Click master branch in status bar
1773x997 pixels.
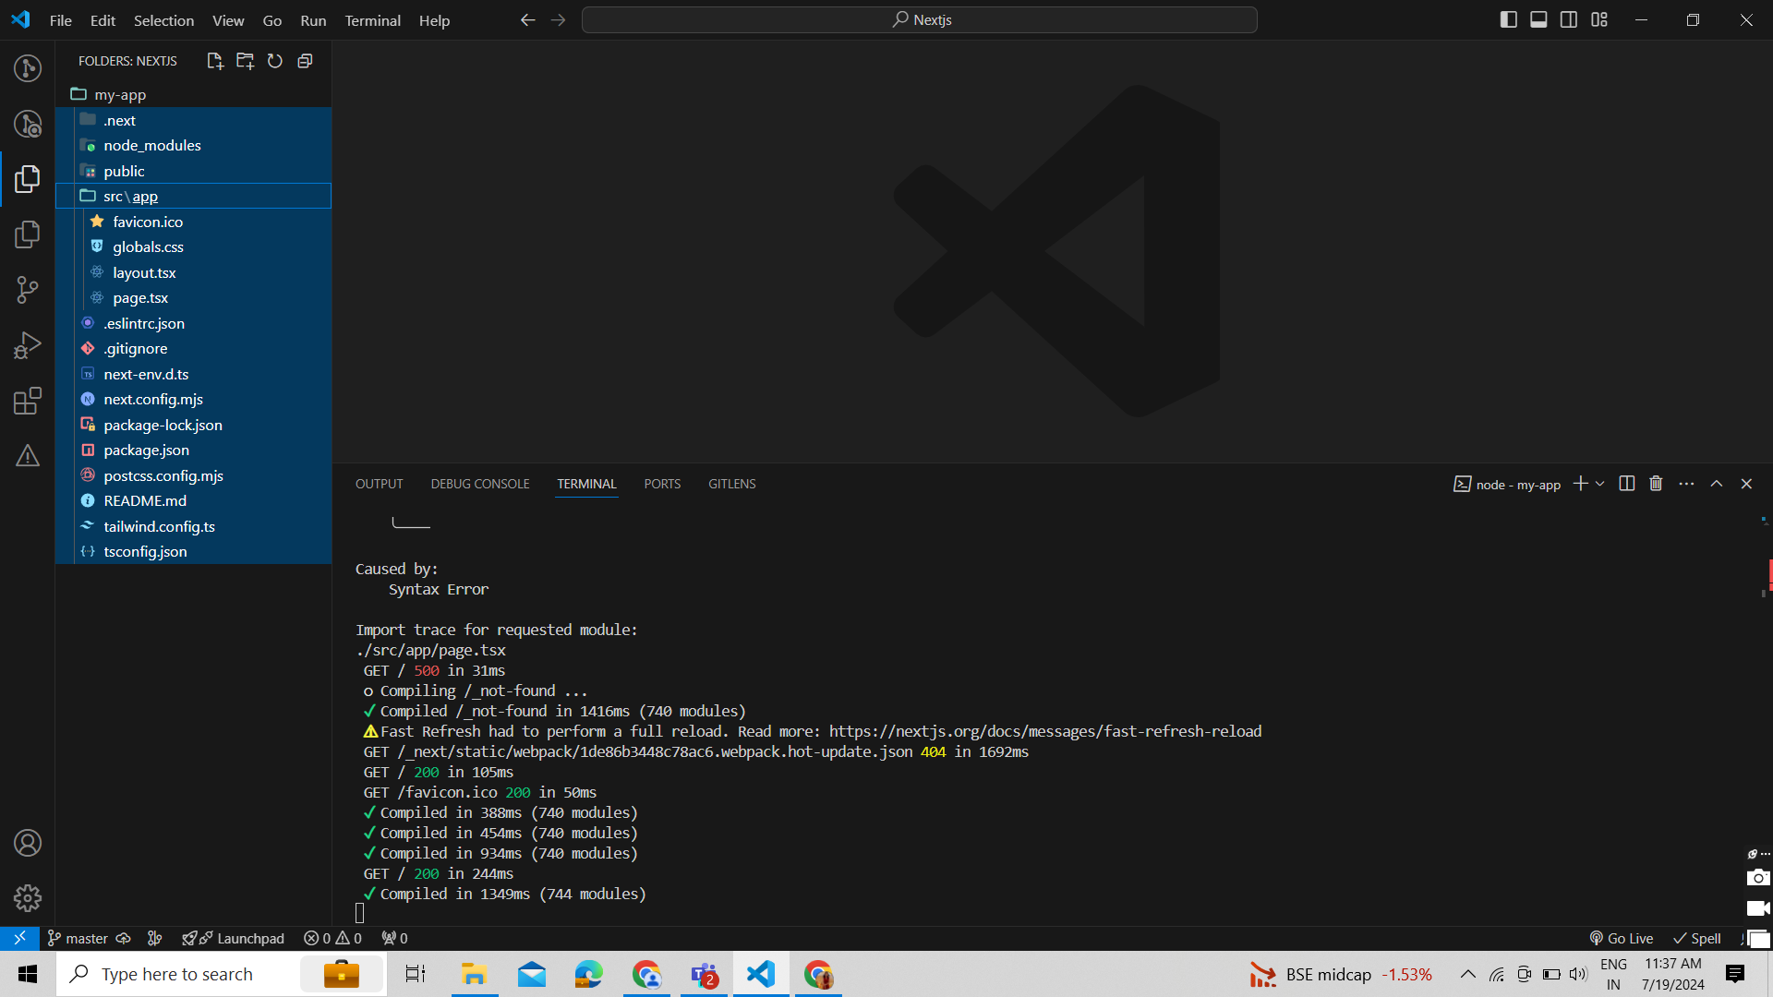click(x=78, y=938)
